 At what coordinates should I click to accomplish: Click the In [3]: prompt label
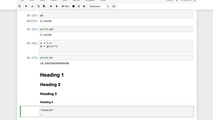(x=32, y=29)
